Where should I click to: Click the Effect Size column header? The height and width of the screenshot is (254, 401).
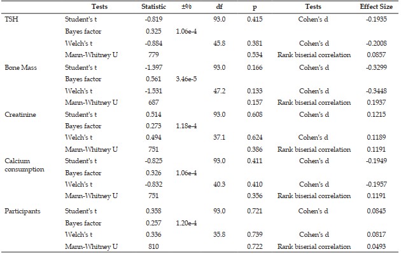click(376, 6)
